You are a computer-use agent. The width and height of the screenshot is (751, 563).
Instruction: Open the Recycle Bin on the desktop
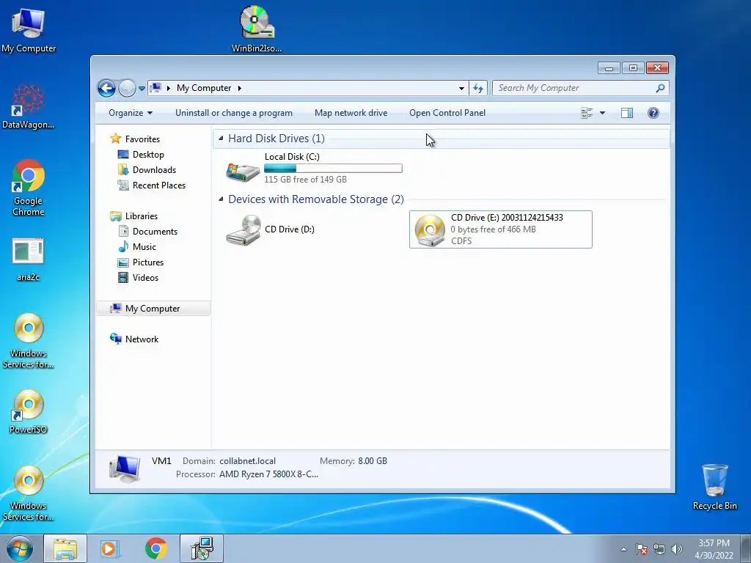tap(714, 487)
